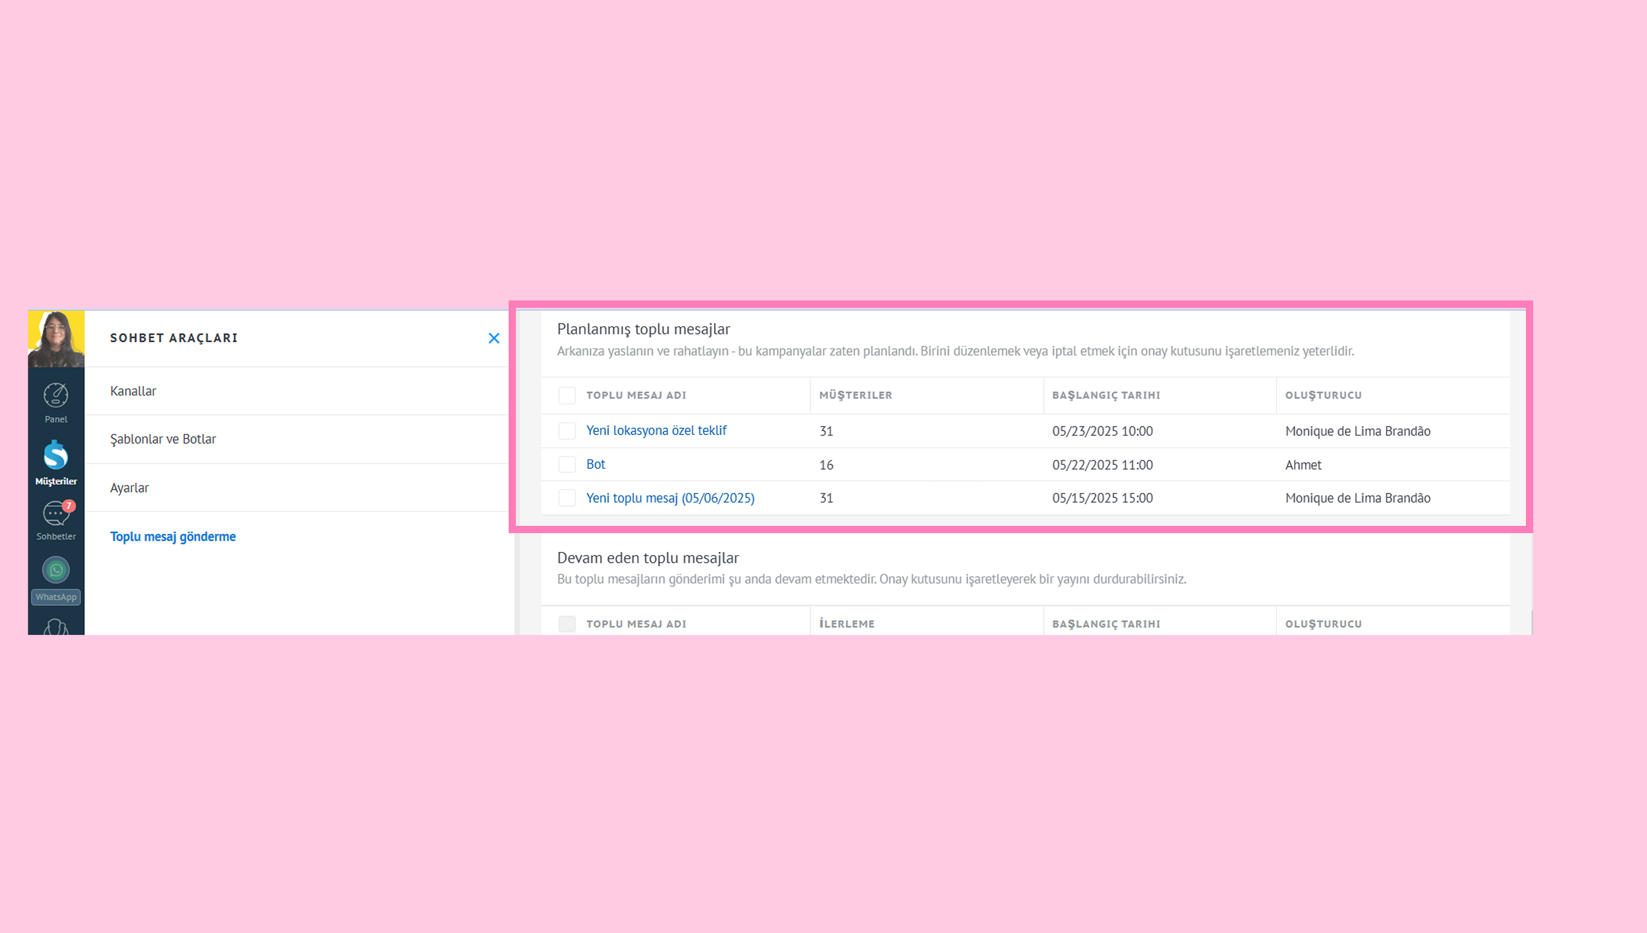Image resolution: width=1647 pixels, height=933 pixels.
Task: Open Şablonlar ve Botlar menu item
Action: tap(297, 439)
